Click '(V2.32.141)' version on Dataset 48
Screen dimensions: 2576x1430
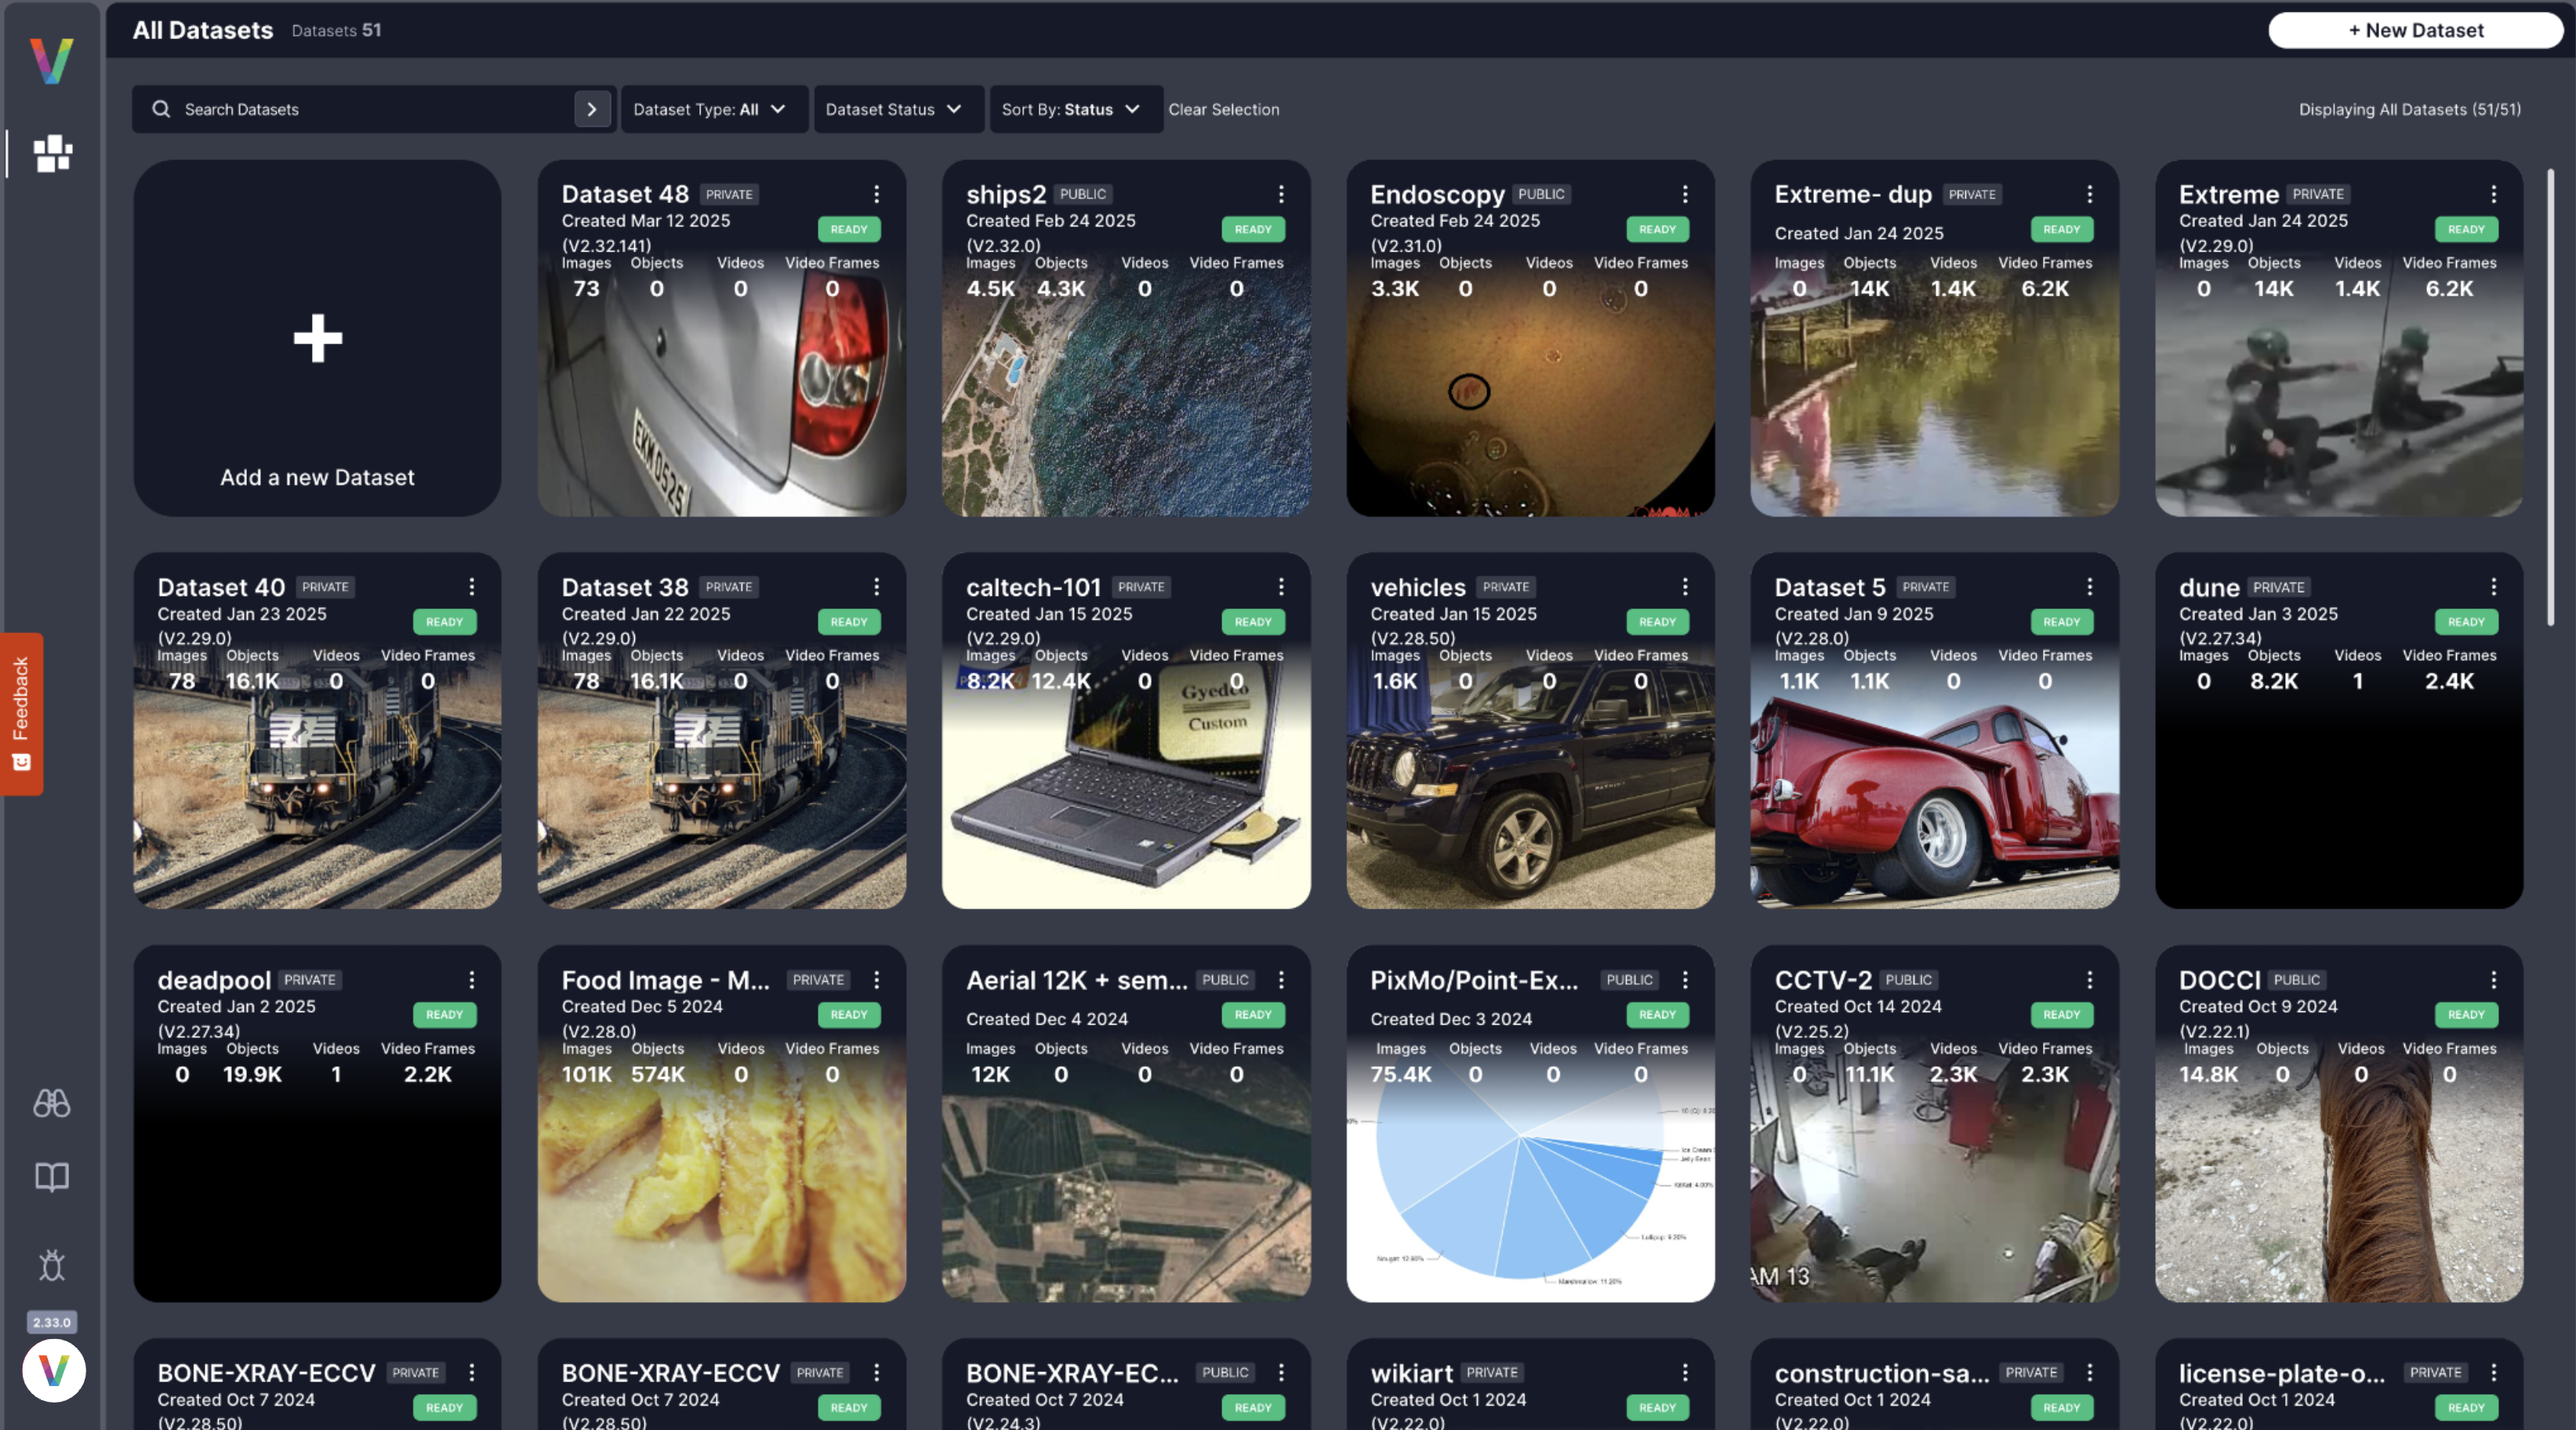coord(606,246)
